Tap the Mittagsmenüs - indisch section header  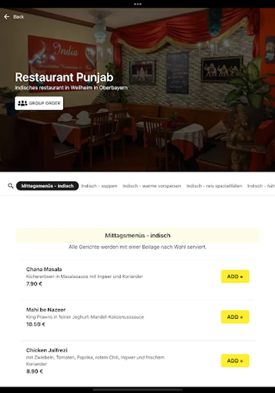tap(137, 235)
